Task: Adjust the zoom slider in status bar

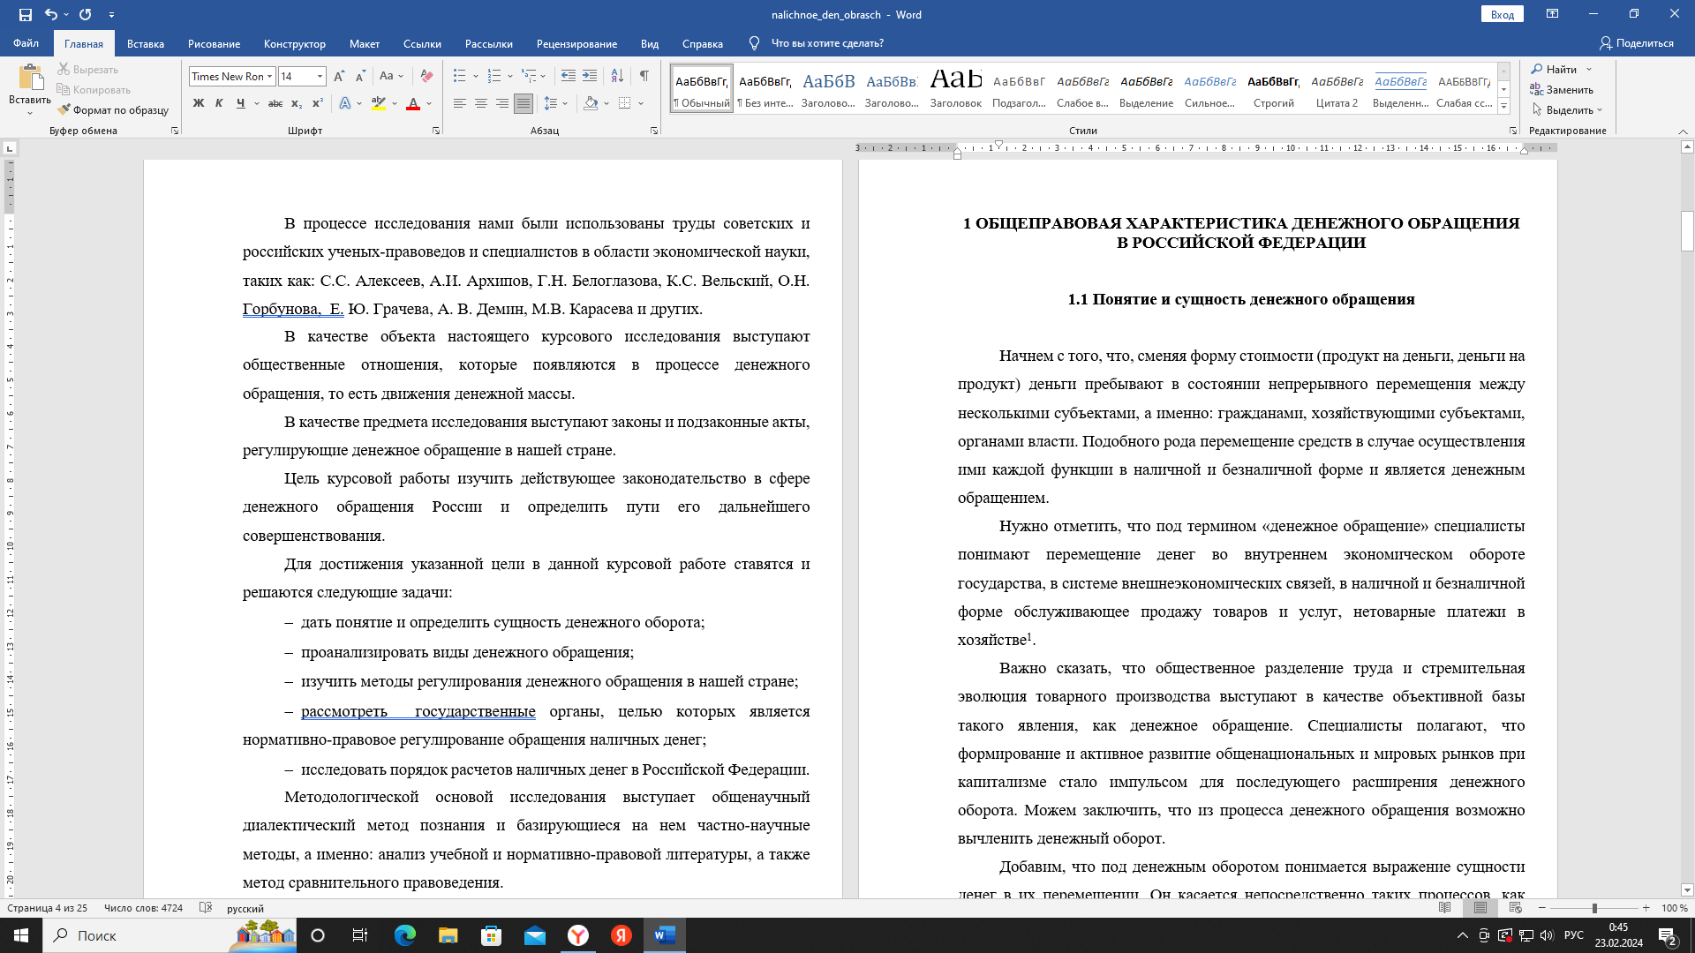Action: point(1594,907)
